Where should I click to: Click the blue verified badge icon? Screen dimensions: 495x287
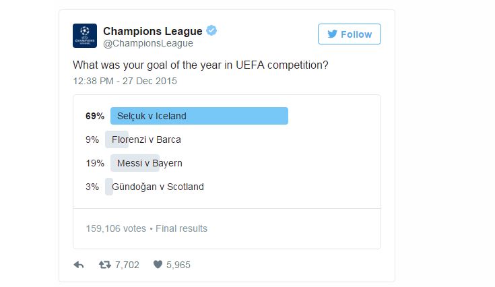[211, 31]
